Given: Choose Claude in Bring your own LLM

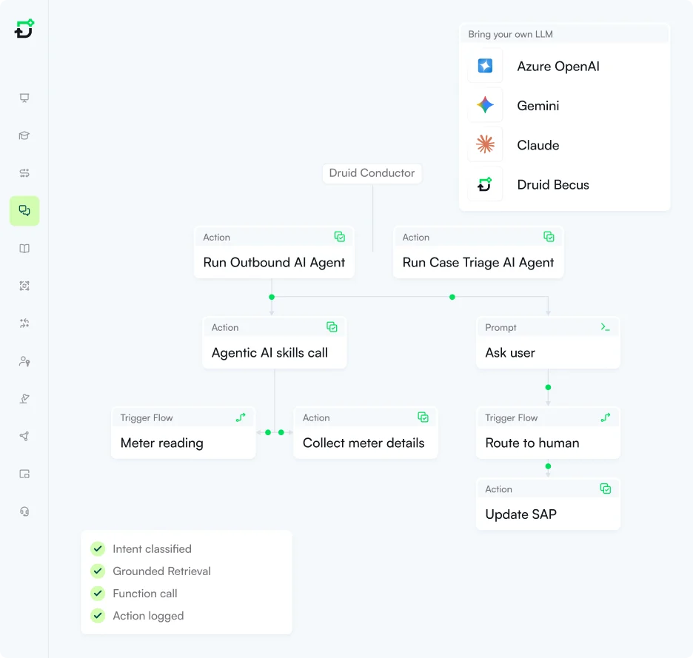Looking at the screenshot, I should [538, 145].
